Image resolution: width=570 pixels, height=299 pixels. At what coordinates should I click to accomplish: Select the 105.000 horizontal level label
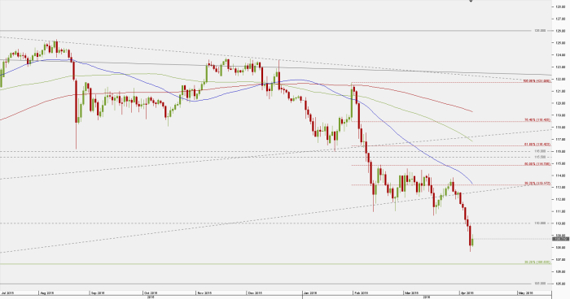(540, 284)
